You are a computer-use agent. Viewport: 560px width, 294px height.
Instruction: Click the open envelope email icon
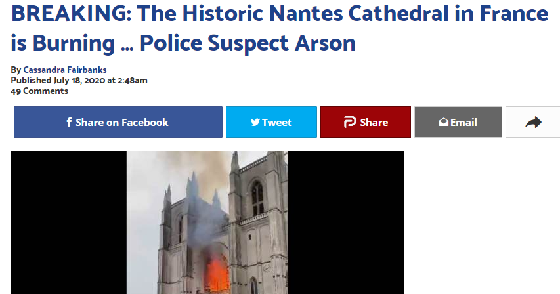pos(444,122)
